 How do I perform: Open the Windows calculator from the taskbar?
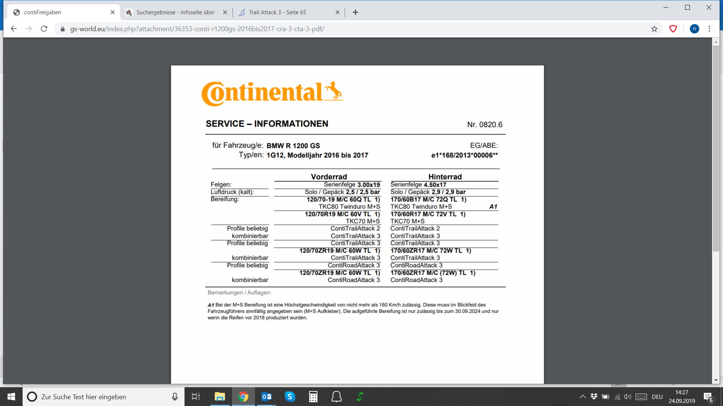click(313, 397)
